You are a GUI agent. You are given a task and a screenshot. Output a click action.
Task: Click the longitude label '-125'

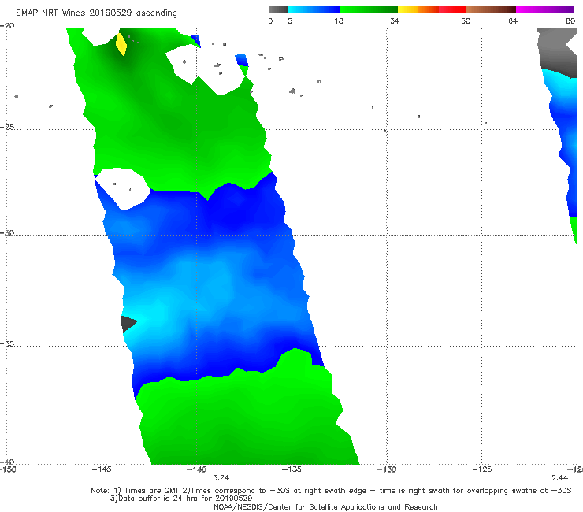click(482, 469)
